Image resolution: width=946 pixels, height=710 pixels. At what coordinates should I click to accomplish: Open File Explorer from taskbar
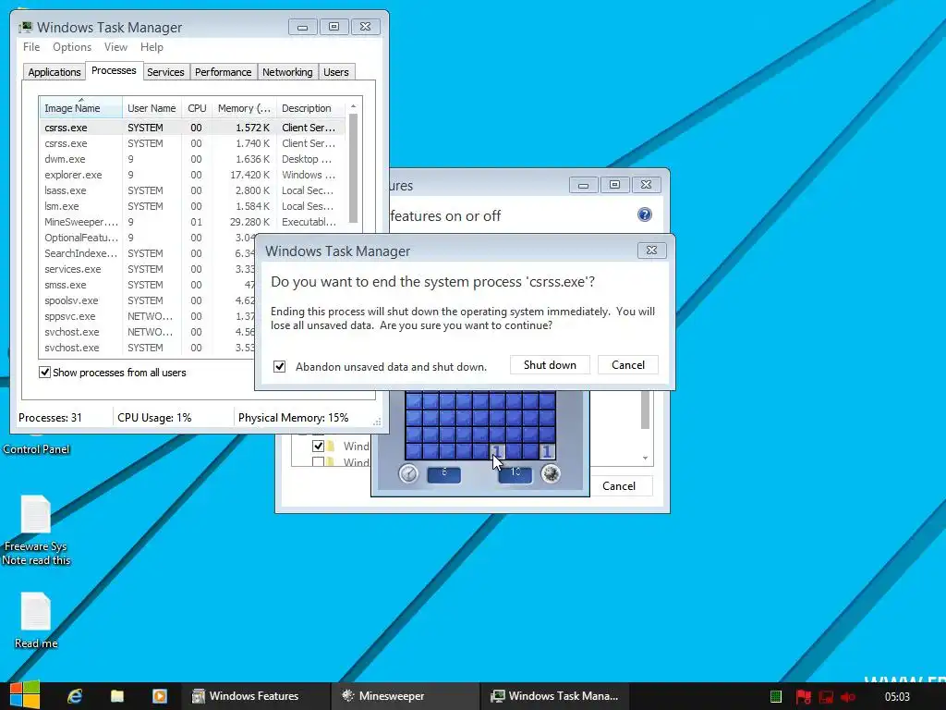(x=117, y=696)
